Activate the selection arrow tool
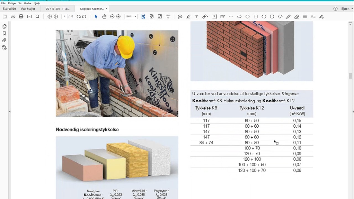Image resolution: width=354 pixels, height=199 pixels. tap(96, 17)
